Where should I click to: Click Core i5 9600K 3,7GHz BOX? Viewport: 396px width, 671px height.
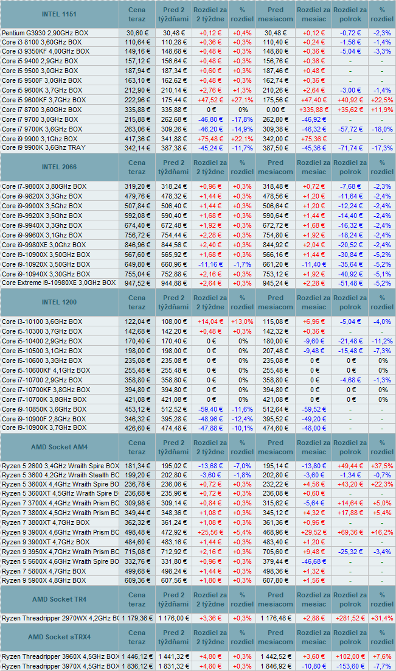pos(42,90)
